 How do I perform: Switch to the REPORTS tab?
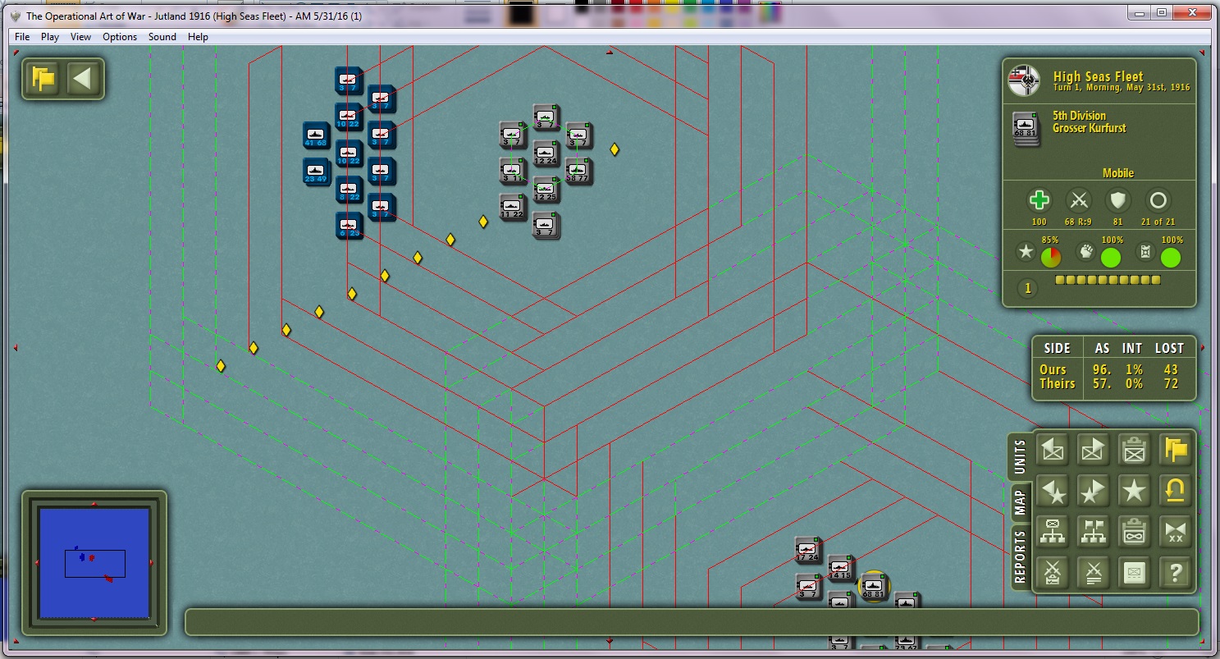pos(1020,556)
